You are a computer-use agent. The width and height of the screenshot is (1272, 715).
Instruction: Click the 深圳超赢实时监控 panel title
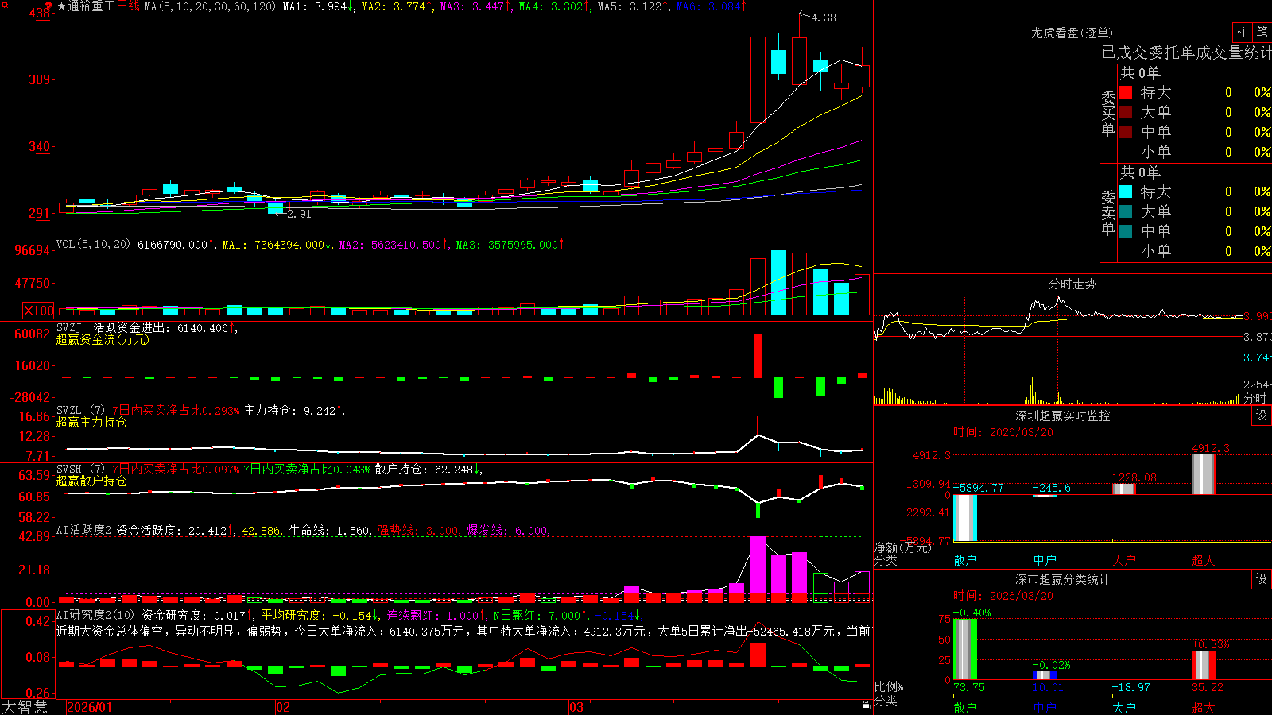[x=1063, y=415]
